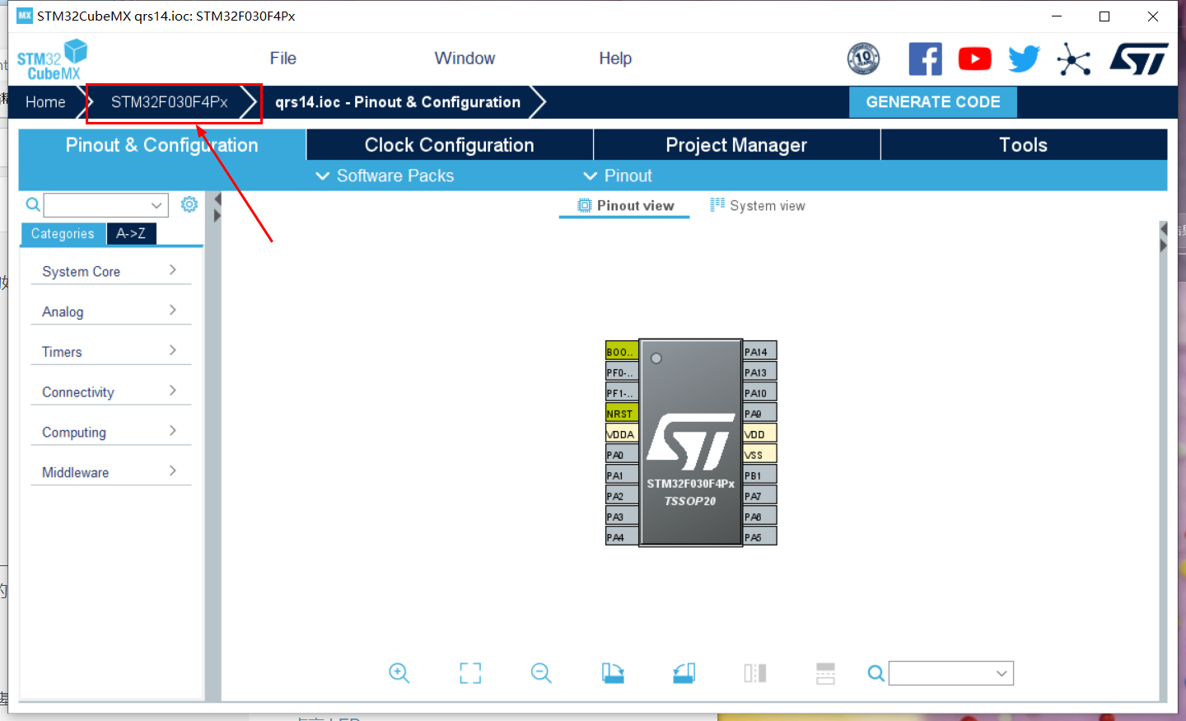
Task: Switch to the Tools tab
Action: pos(1024,145)
